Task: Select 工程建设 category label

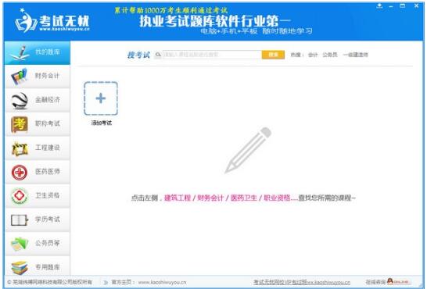Action: [48, 148]
